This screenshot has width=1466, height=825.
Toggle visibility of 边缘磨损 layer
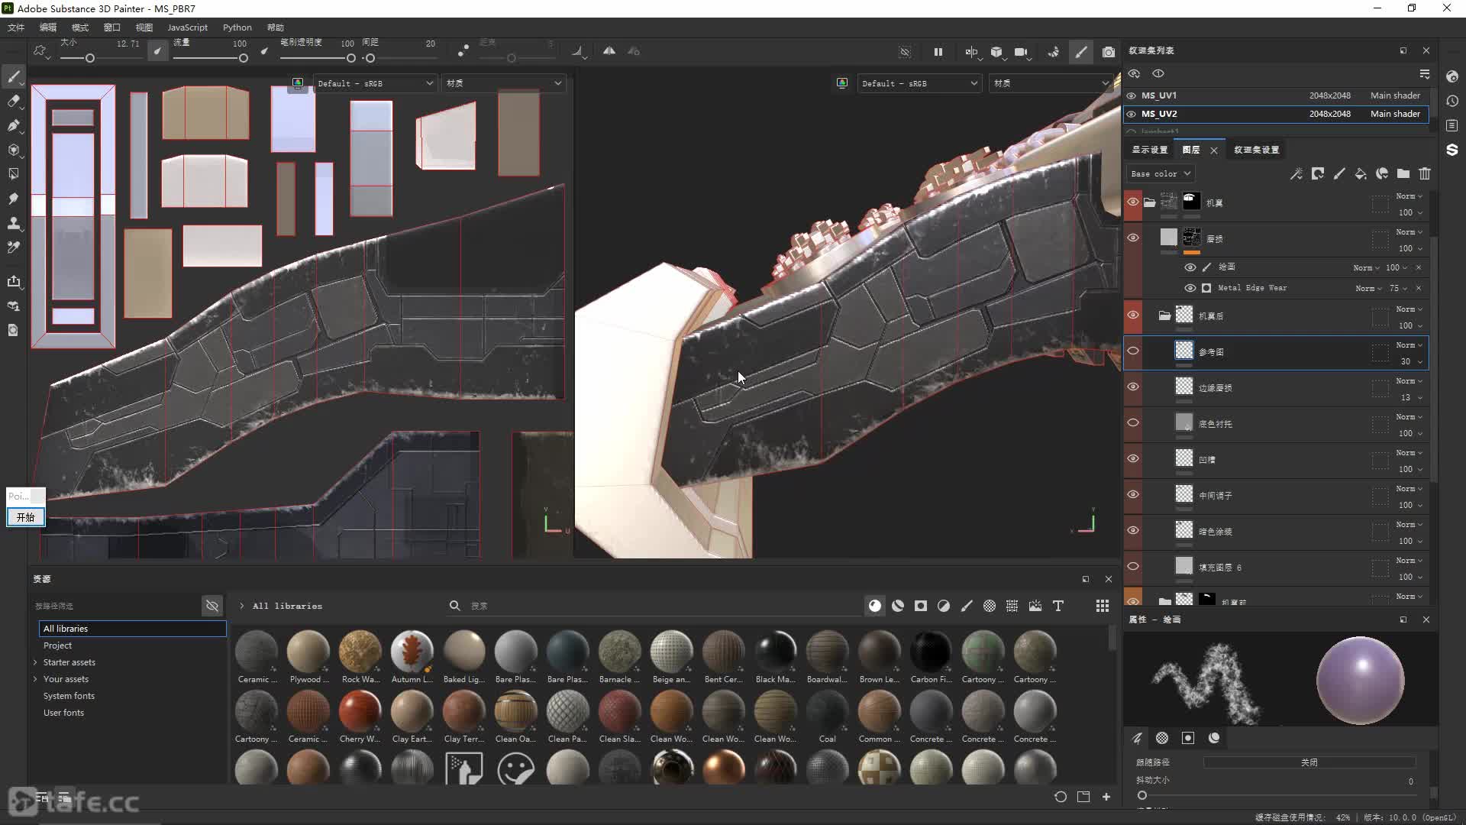1133,387
